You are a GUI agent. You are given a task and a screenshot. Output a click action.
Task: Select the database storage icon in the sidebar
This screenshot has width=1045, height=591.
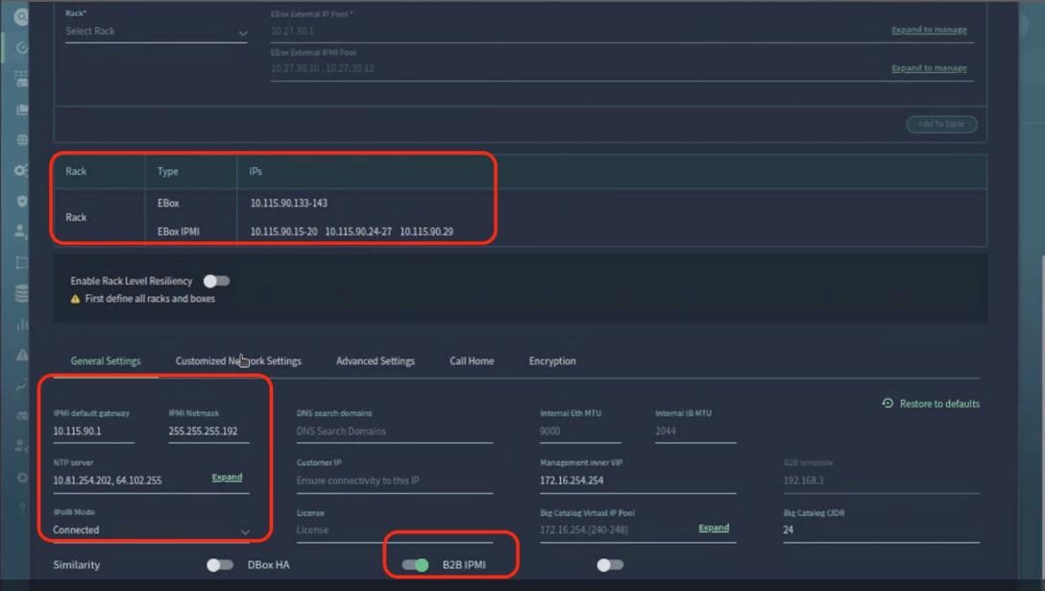(x=21, y=292)
